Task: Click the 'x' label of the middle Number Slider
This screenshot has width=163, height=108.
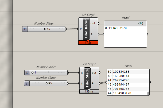Action: pos(27,72)
